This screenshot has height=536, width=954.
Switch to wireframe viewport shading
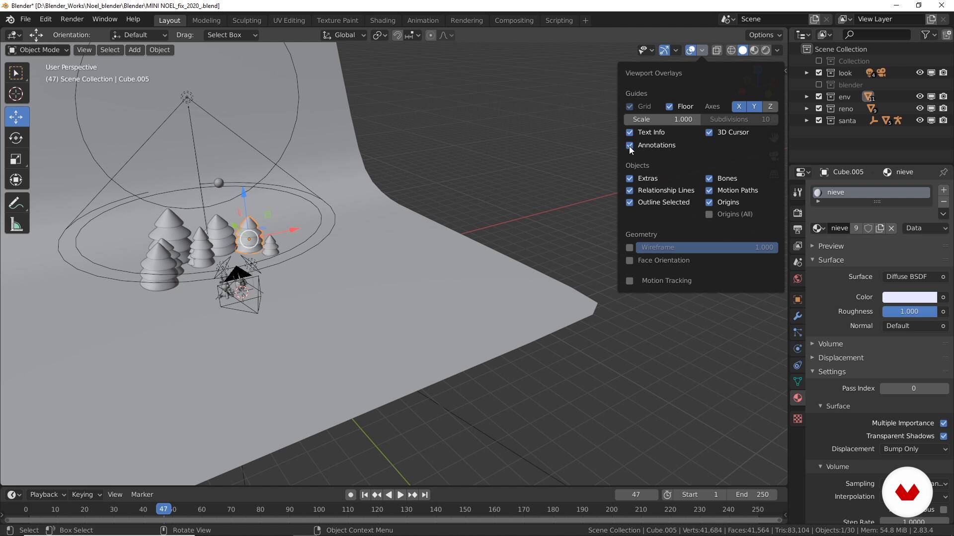[731, 50]
